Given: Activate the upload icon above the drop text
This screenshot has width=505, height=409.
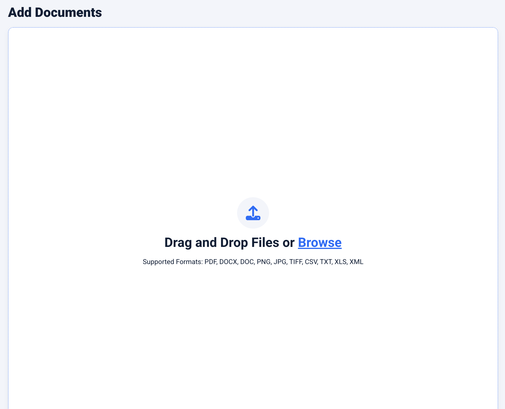Looking at the screenshot, I should 253,213.
